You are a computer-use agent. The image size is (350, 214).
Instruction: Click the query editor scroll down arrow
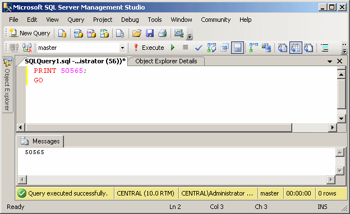click(341, 118)
